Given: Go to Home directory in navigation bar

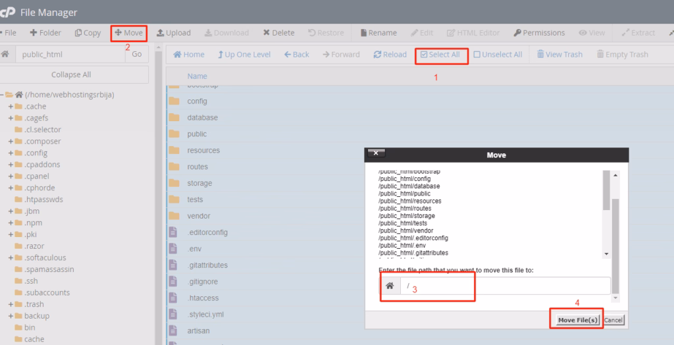Looking at the screenshot, I should point(189,55).
